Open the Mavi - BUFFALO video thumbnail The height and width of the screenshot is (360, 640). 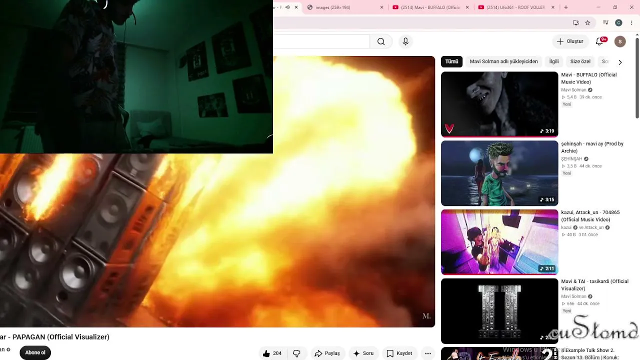point(499,104)
